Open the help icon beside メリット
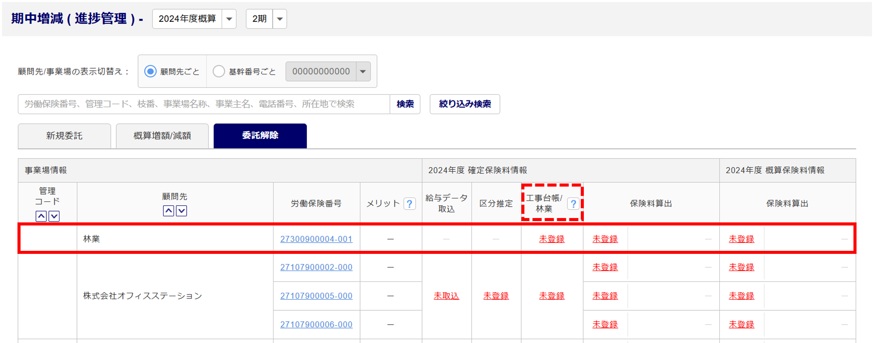The image size is (874, 343). point(409,204)
